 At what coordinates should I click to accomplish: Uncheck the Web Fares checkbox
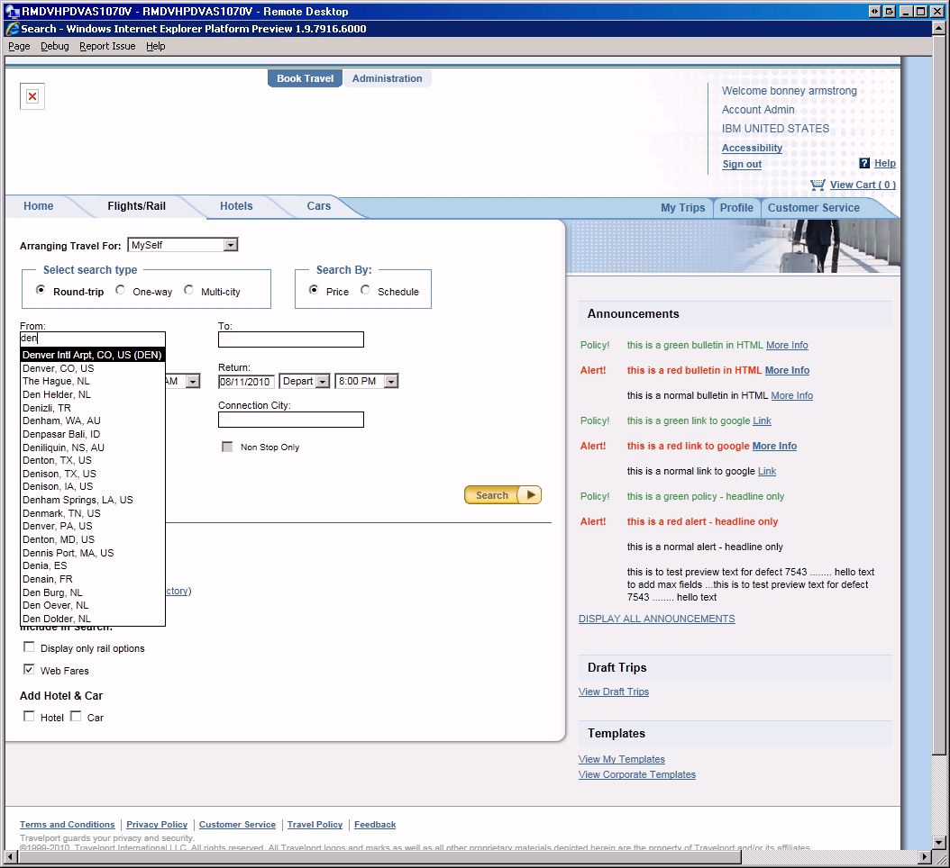pyautogui.click(x=29, y=670)
